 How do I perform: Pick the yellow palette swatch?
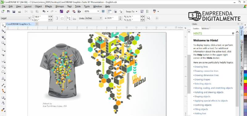pyautogui.click(x=245, y=81)
